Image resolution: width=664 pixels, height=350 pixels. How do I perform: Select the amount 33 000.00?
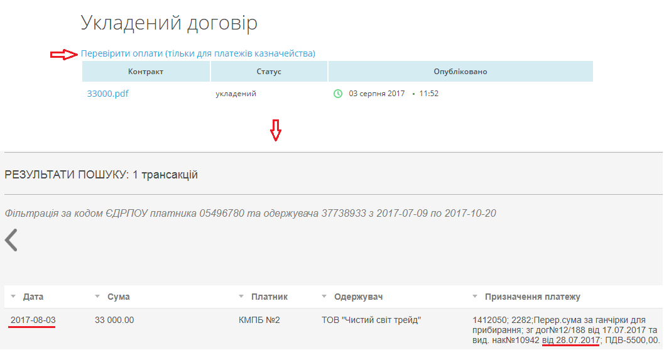(x=114, y=320)
